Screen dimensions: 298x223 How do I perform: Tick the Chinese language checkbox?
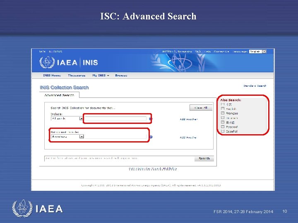[223, 104]
